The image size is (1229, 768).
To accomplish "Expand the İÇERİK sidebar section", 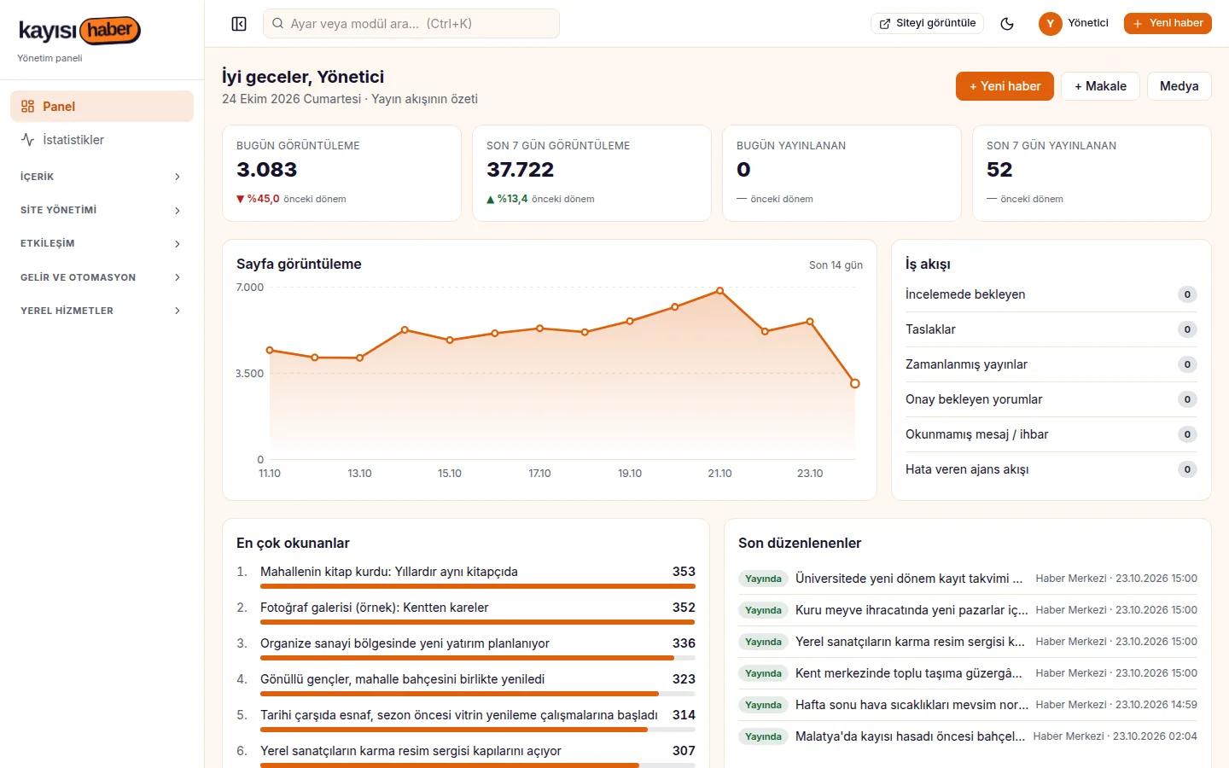I will (102, 177).
